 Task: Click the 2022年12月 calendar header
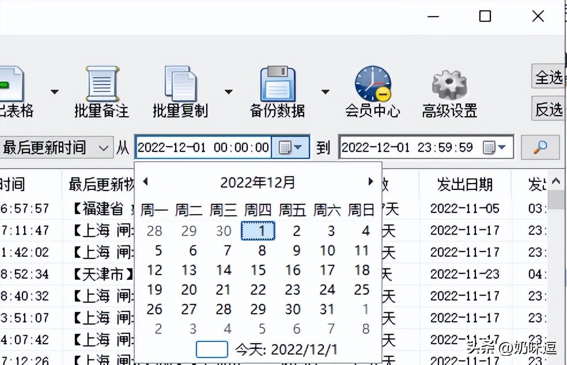pos(258,182)
